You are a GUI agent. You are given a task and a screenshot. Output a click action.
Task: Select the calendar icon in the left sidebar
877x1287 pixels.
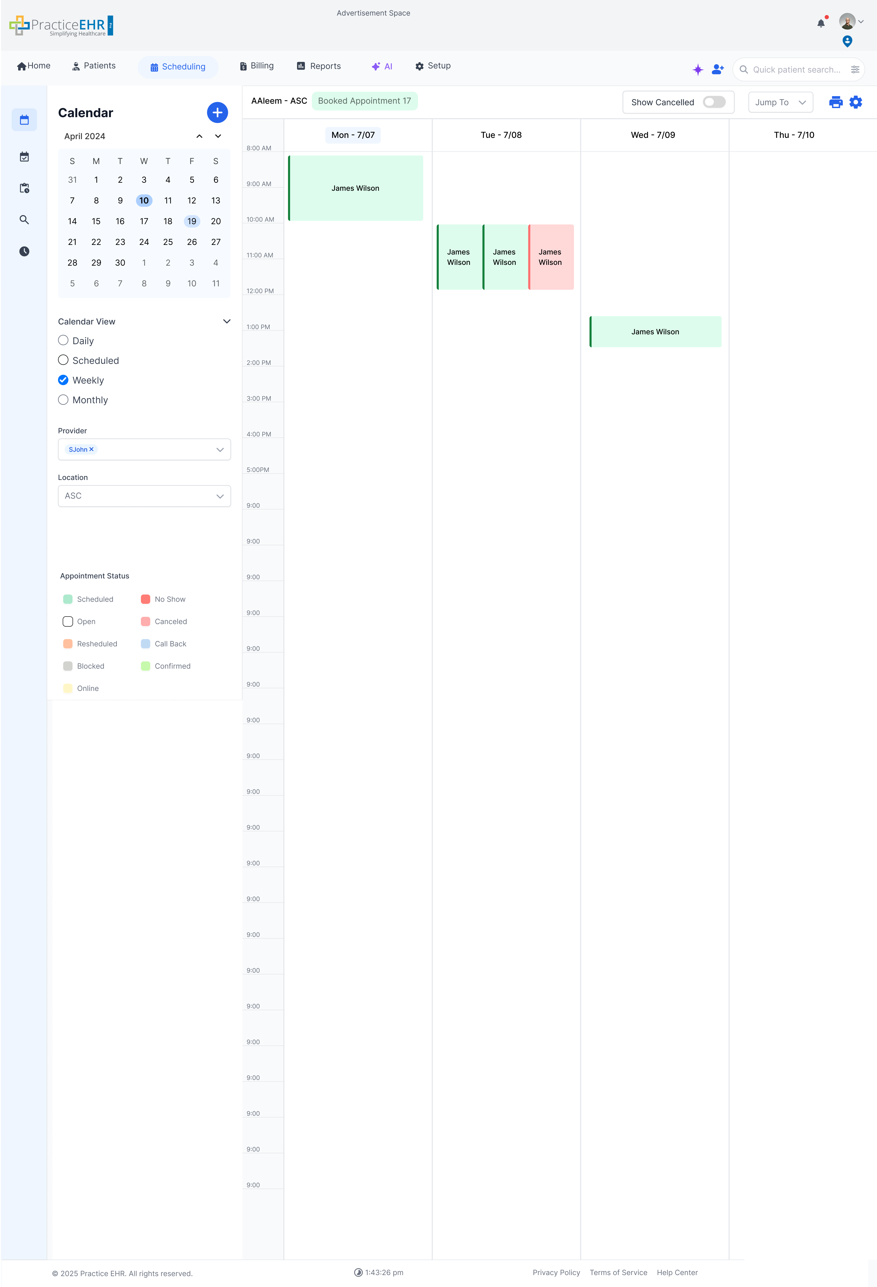point(24,120)
